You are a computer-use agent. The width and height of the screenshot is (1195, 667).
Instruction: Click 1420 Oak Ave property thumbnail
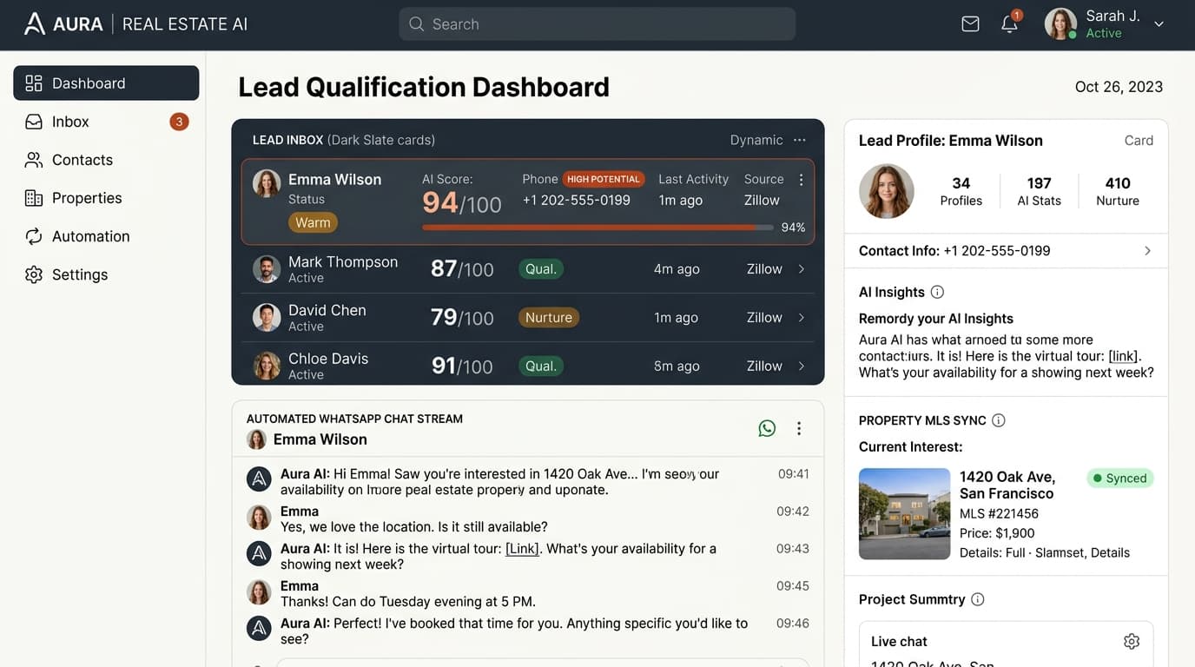click(x=905, y=514)
